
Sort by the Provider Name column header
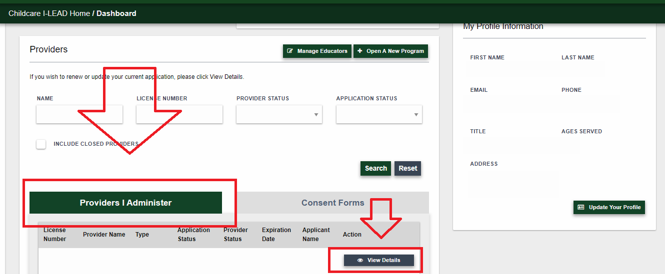[x=104, y=235]
